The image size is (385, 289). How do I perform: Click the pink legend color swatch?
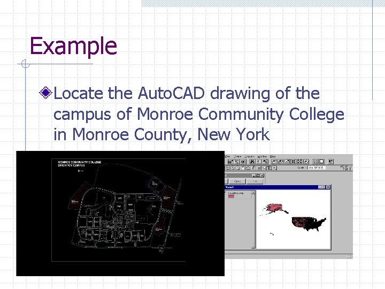tap(231, 196)
